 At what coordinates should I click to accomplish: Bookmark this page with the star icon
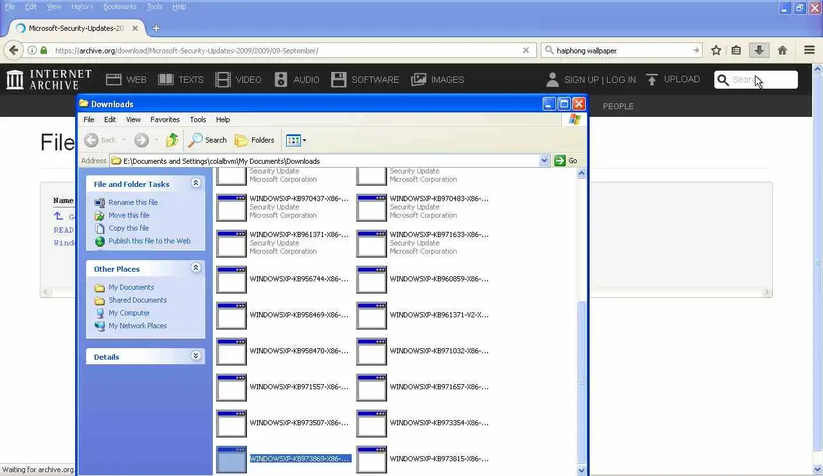point(716,50)
